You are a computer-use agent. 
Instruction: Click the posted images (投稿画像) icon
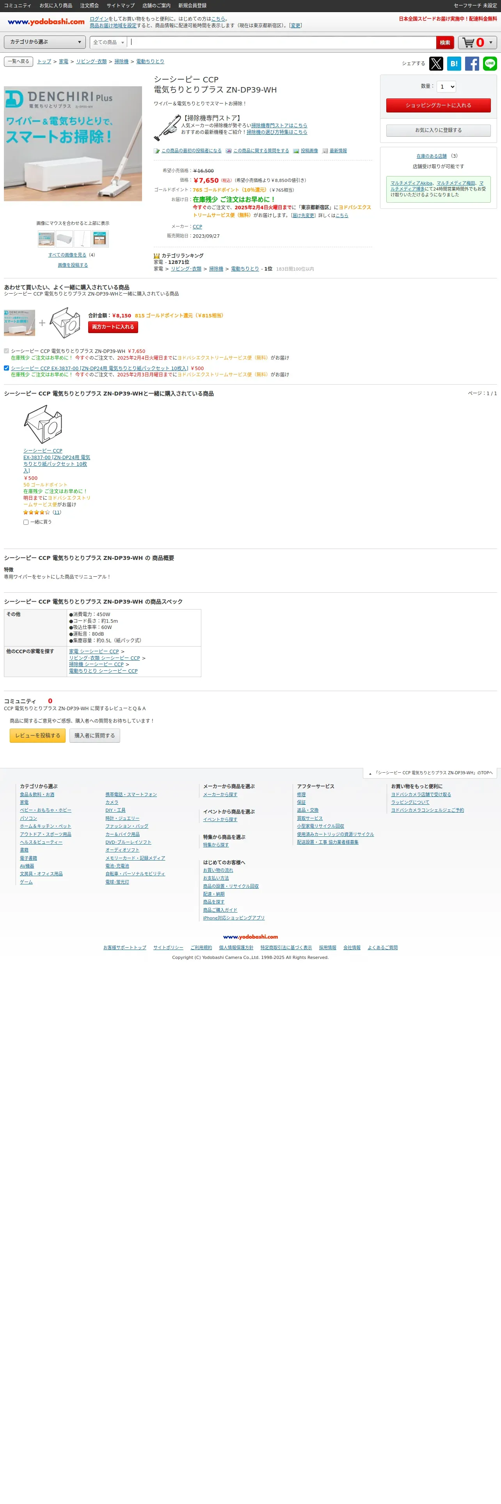[x=296, y=151]
